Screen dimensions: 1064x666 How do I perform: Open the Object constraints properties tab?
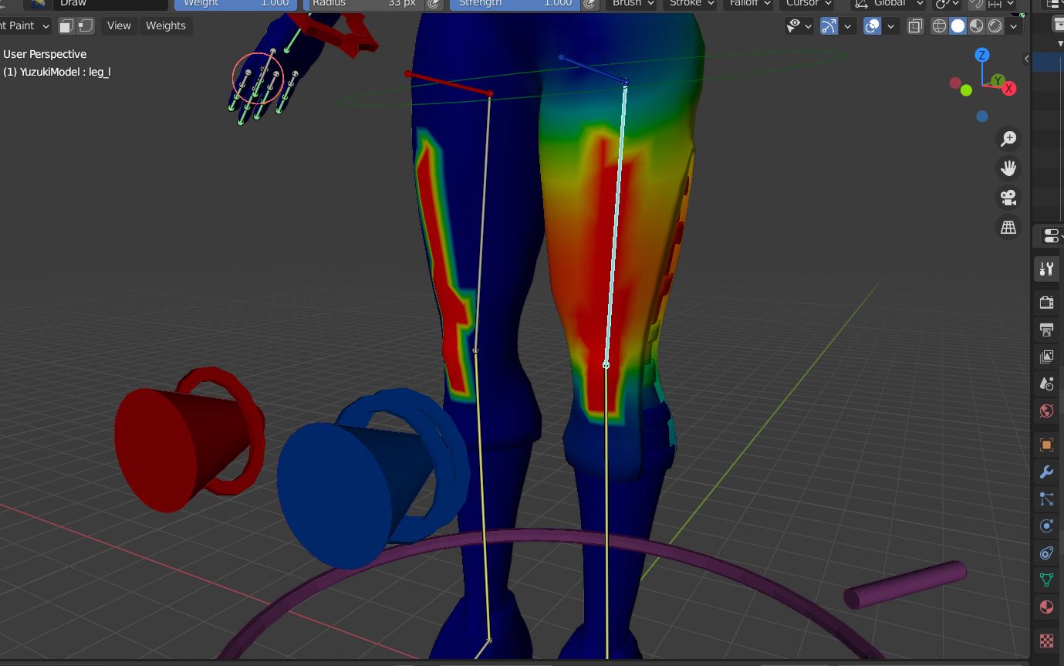[x=1045, y=553]
